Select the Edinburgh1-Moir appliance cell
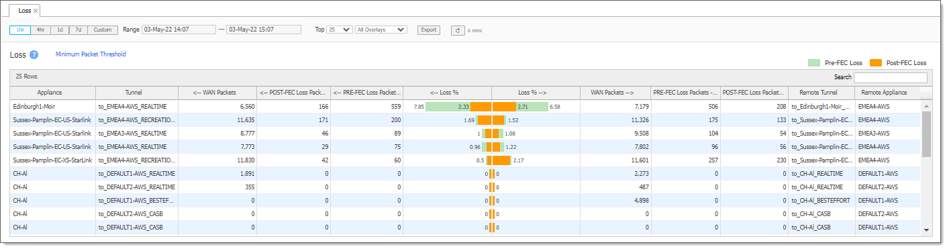This screenshot has height=249, width=947. tap(53, 107)
